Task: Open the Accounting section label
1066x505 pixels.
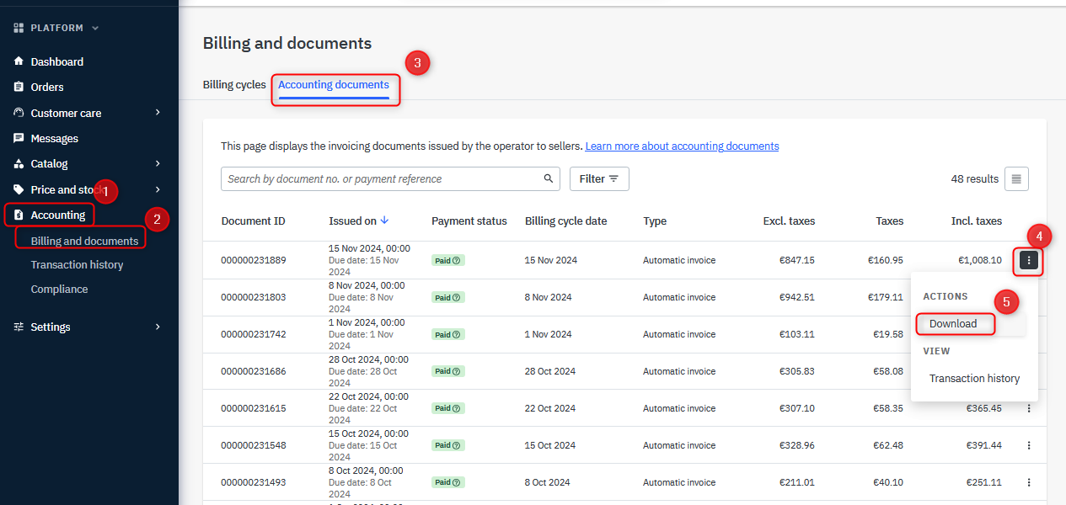Action: (58, 215)
